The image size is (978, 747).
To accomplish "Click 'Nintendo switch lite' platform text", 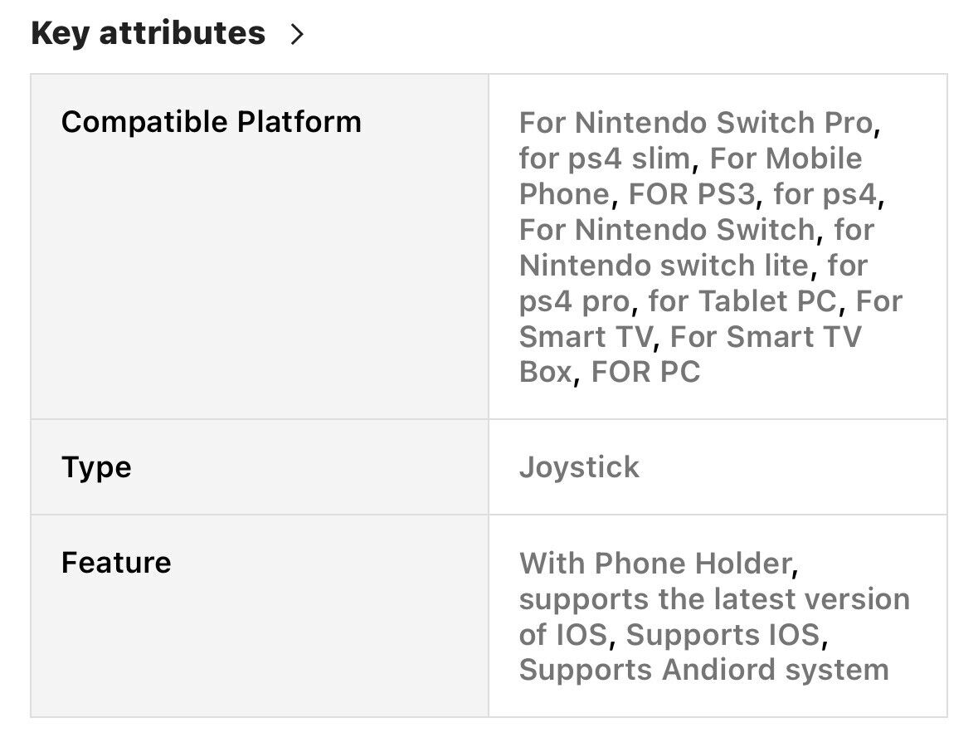I will point(664,266).
